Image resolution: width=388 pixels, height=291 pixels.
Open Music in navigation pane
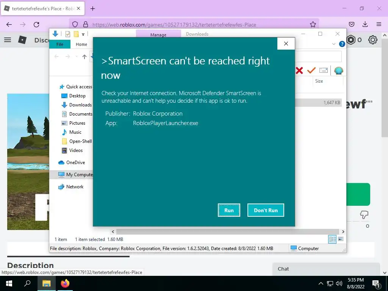71,132
